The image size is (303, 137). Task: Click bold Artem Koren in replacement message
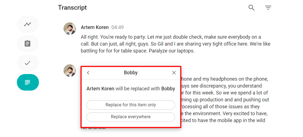[x=101, y=89]
